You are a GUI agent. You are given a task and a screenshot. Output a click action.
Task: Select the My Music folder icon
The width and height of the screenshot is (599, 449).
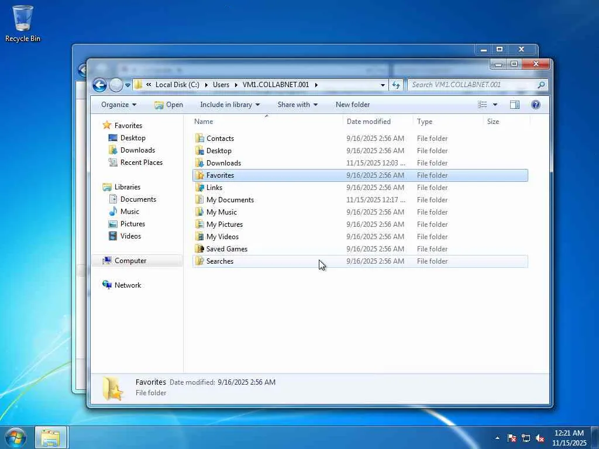[199, 212]
